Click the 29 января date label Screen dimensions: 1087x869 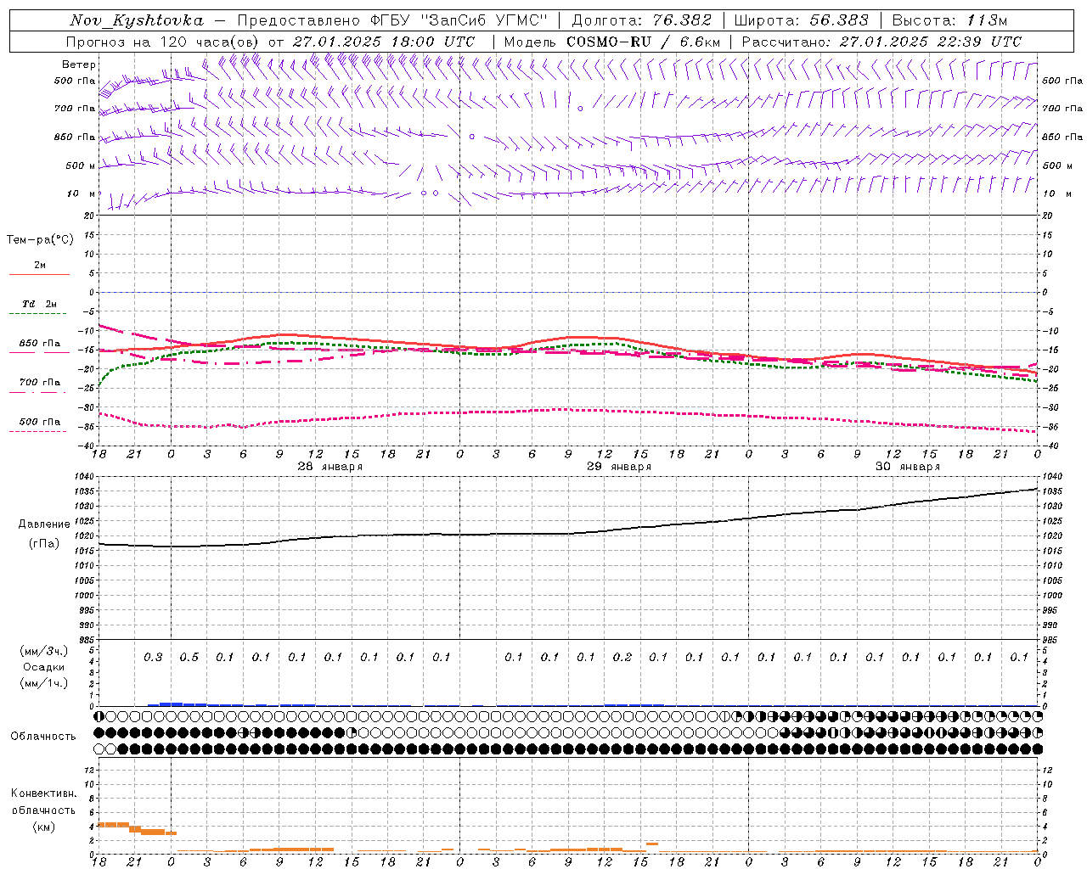click(619, 467)
